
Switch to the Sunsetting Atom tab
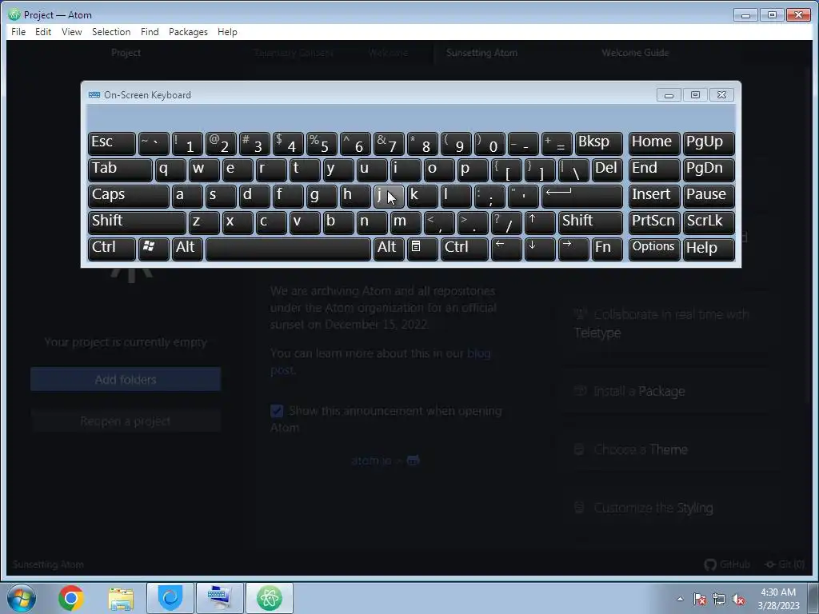481,53
